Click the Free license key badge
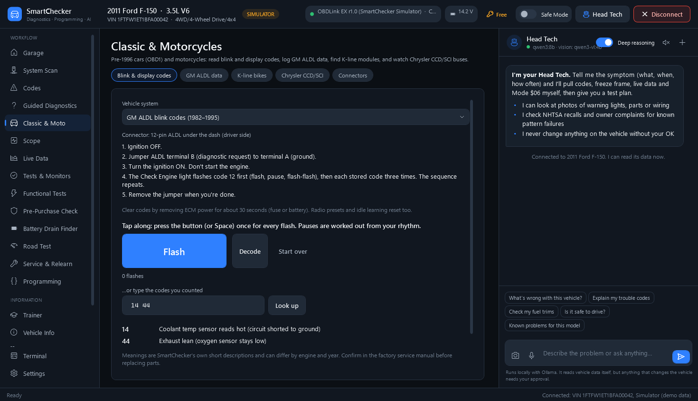698x401 pixels. point(497,14)
